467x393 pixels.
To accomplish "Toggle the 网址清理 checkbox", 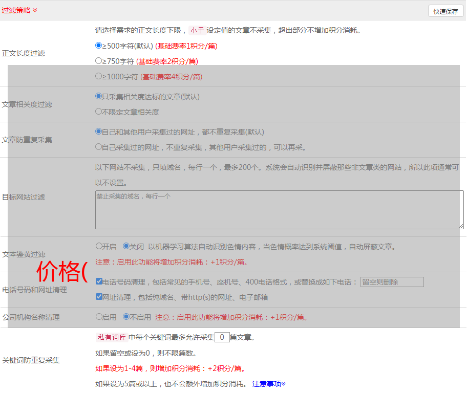I will pos(99,296).
